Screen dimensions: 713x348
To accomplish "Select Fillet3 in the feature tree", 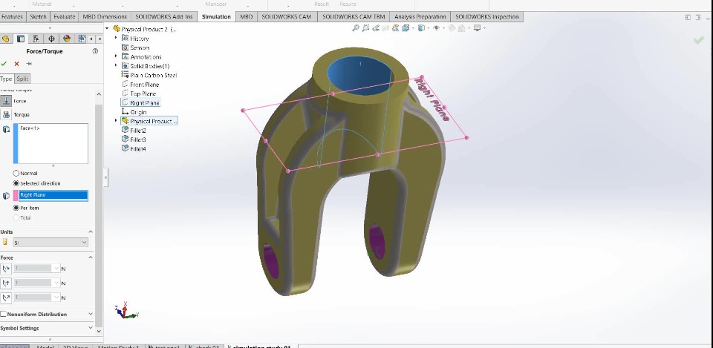I will click(133, 139).
